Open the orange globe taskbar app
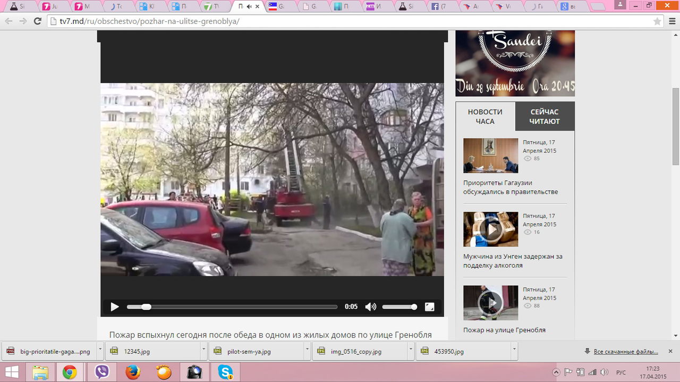 click(x=164, y=372)
